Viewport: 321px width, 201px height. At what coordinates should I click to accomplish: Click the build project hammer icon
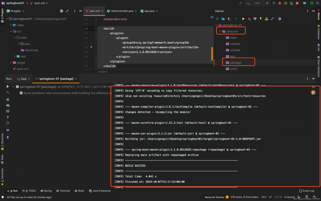pos(241,3)
